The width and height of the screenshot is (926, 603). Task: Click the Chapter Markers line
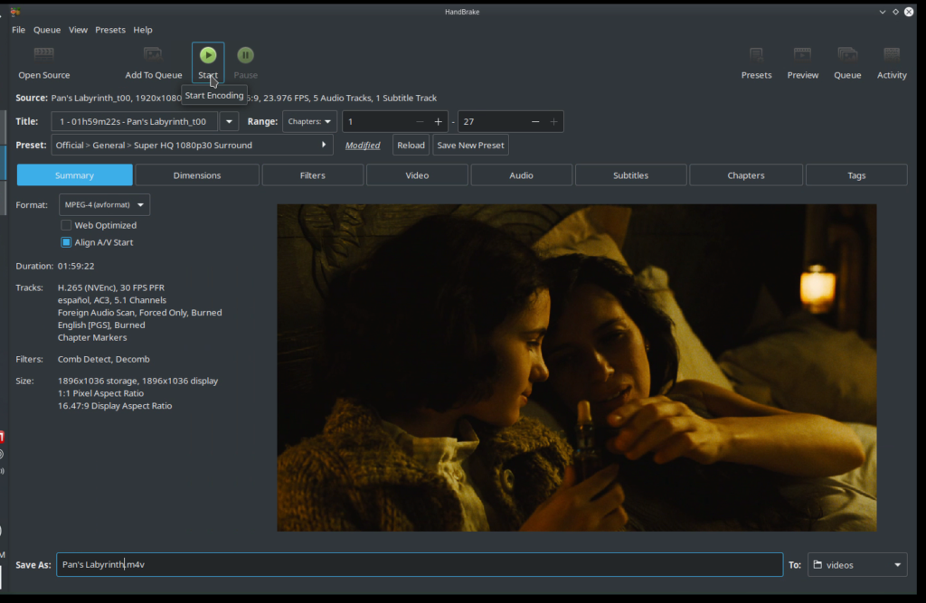pyautogui.click(x=92, y=337)
